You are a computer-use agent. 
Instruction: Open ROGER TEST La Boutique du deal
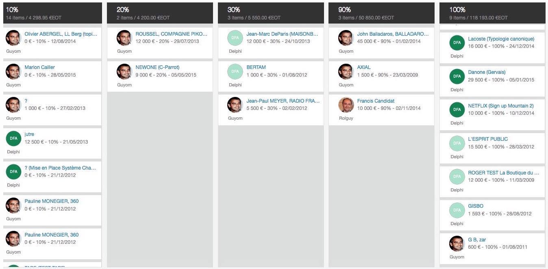[503, 173]
